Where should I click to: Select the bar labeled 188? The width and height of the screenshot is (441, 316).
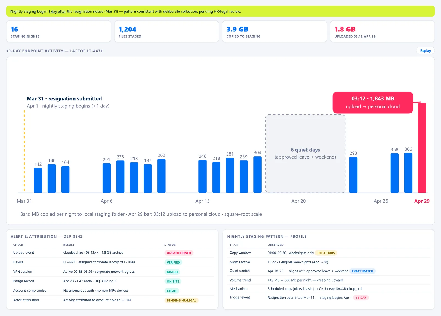tap(52, 178)
